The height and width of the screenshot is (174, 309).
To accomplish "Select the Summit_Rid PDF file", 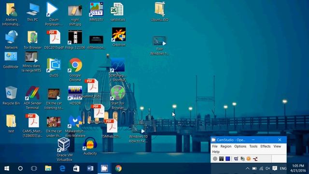I will click(x=92, y=88).
